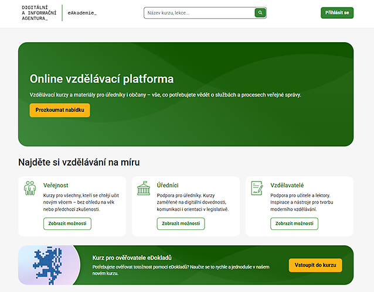Select the Úředníci card title
This screenshot has height=292, width=374.
click(168, 185)
